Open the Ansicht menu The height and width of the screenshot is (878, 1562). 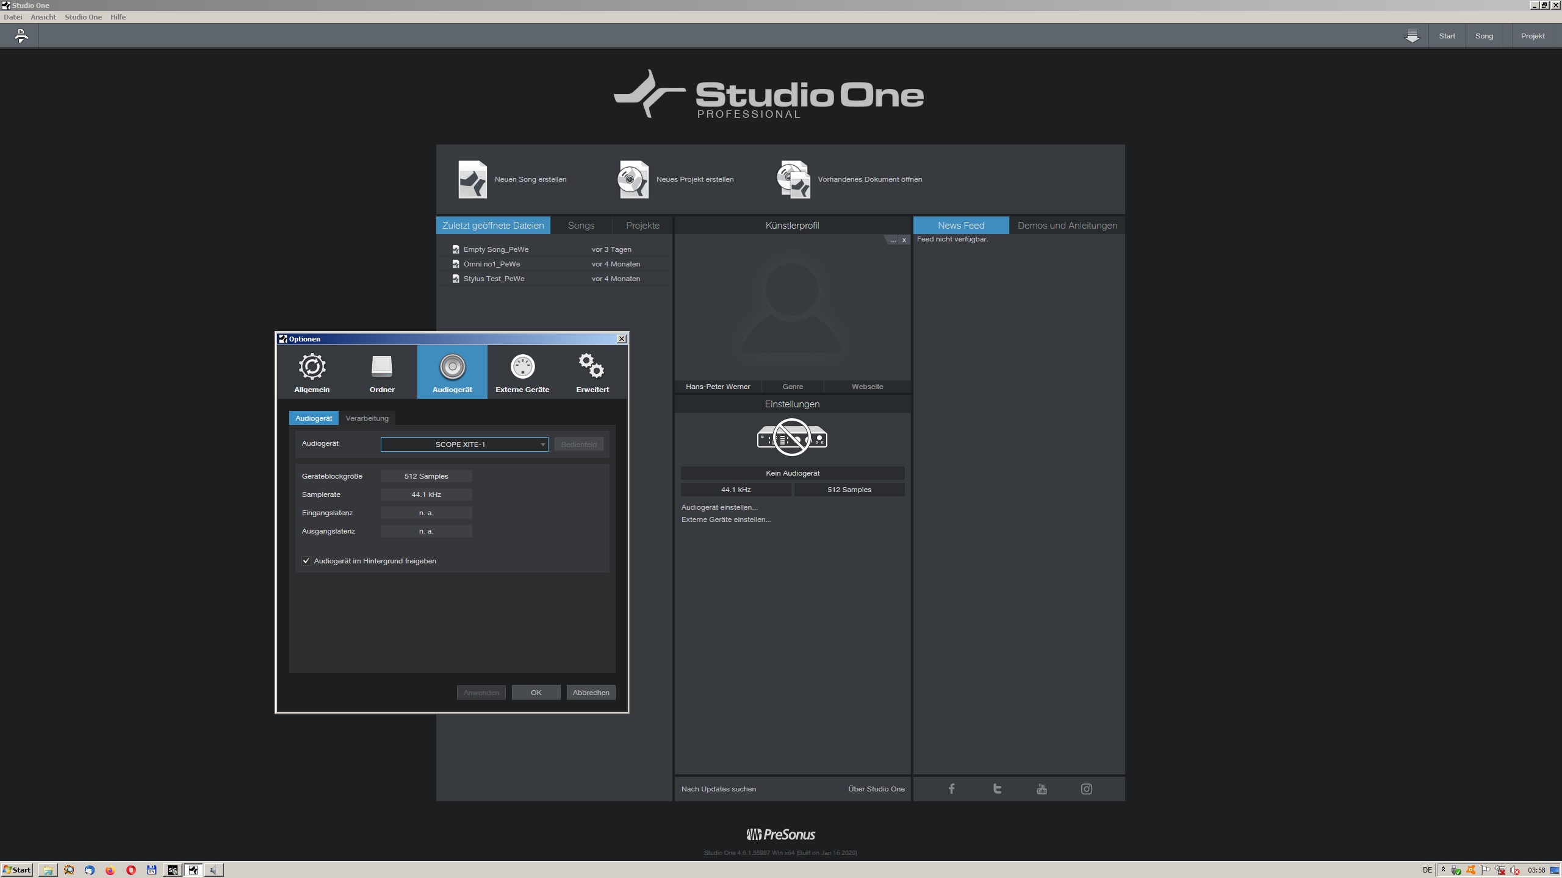click(x=43, y=17)
